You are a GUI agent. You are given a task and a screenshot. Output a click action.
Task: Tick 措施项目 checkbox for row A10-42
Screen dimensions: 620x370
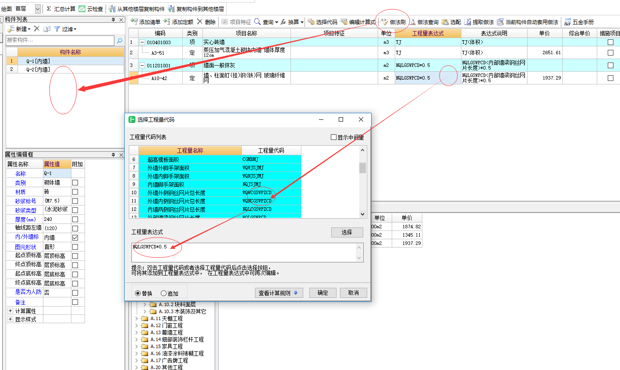pos(610,78)
